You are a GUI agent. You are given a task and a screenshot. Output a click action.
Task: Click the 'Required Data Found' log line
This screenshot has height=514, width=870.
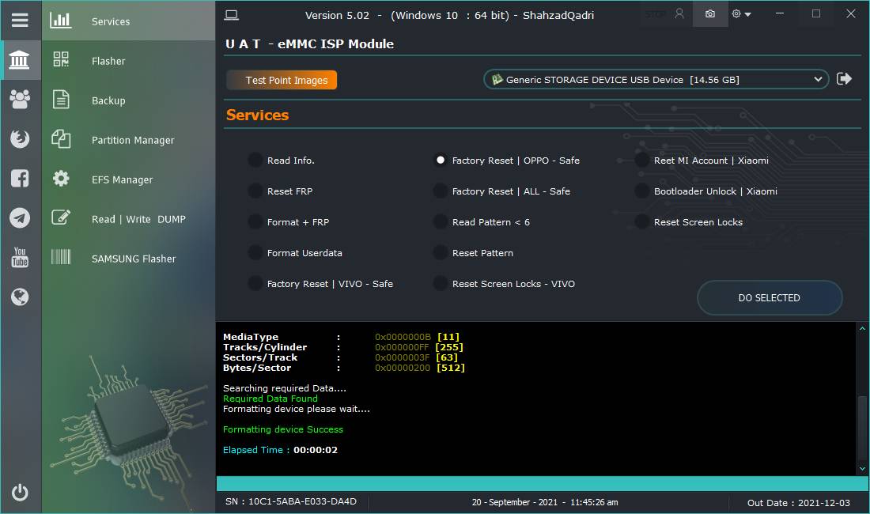[x=270, y=398]
